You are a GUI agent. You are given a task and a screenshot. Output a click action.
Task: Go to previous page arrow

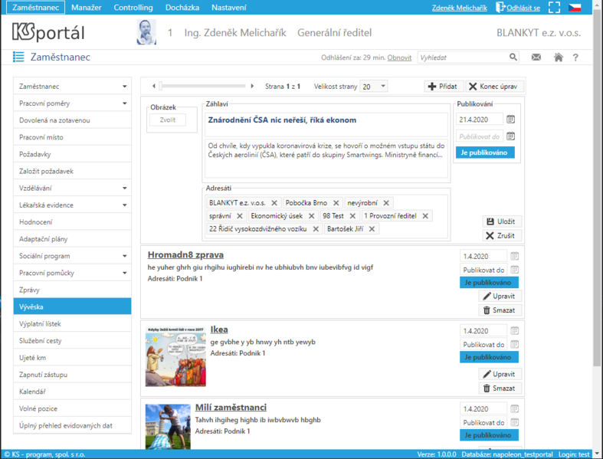pos(154,86)
